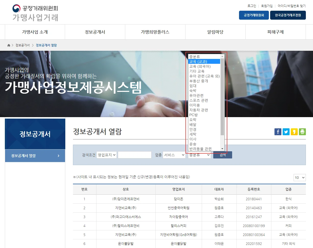Click the home icon in breadcrumb

point(9,45)
